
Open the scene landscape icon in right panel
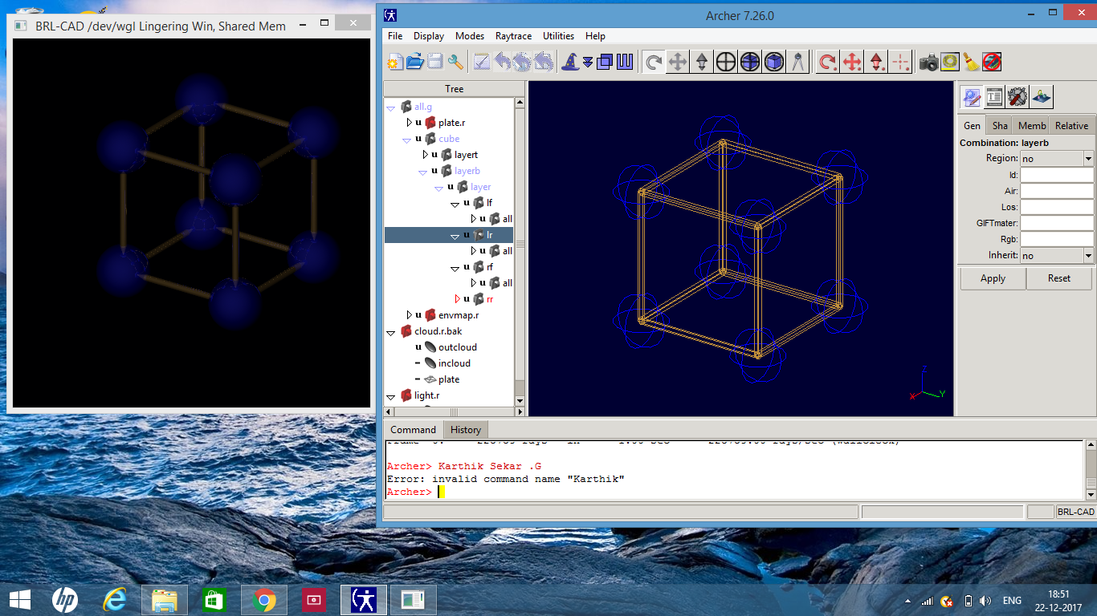[x=1041, y=97]
